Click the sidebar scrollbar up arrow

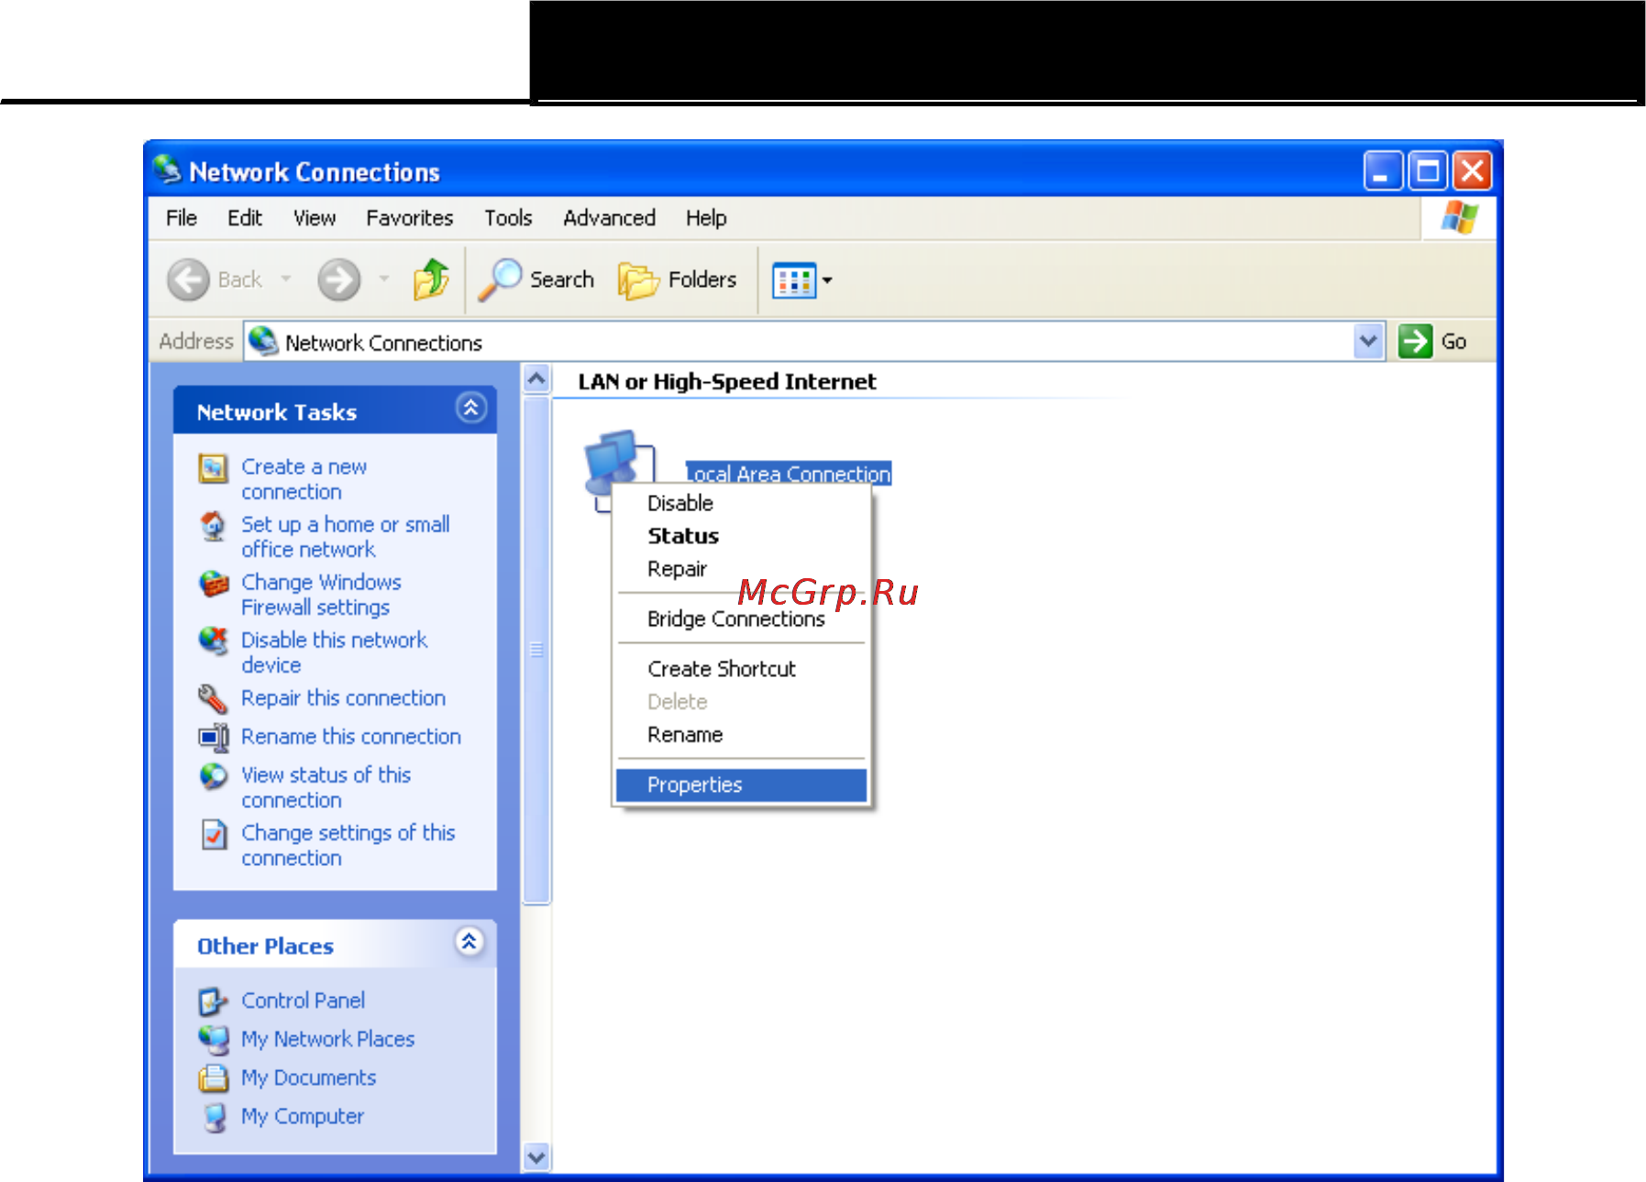[x=536, y=378]
